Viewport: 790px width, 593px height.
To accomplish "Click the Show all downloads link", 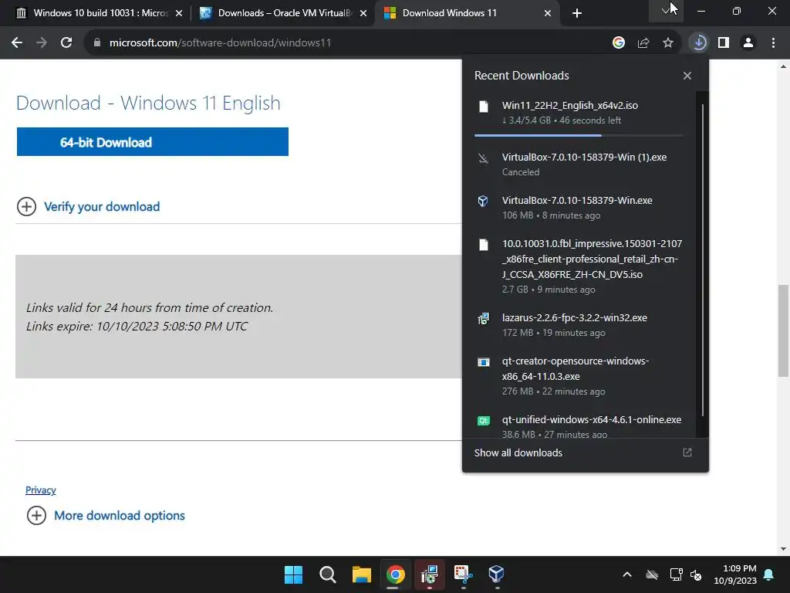I will [518, 452].
